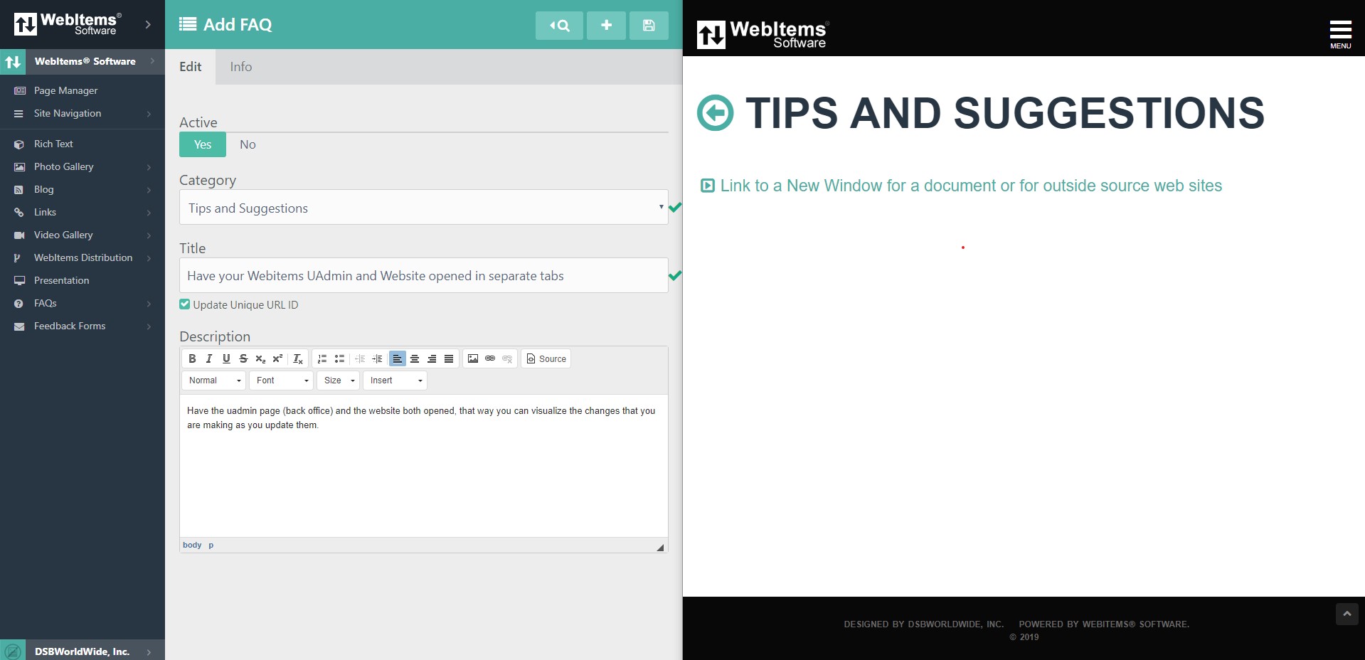Viewport: 1365px width, 660px height.
Task: Toggle Update Unique URL ID checkbox
Action: (x=185, y=304)
